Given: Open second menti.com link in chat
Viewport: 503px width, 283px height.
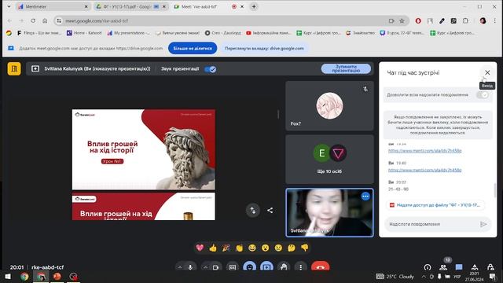Looking at the screenshot, I should click(x=424, y=170).
